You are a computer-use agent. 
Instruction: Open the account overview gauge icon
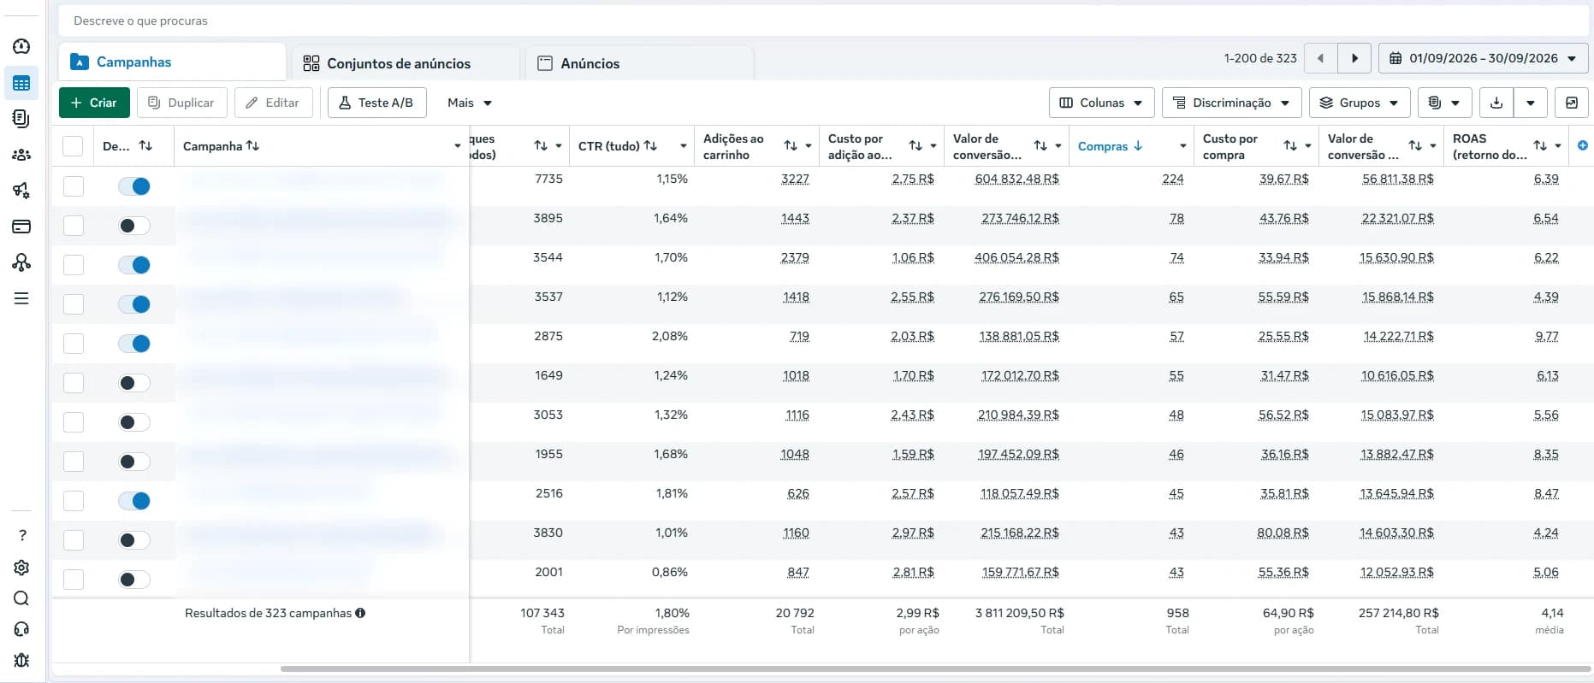click(21, 46)
